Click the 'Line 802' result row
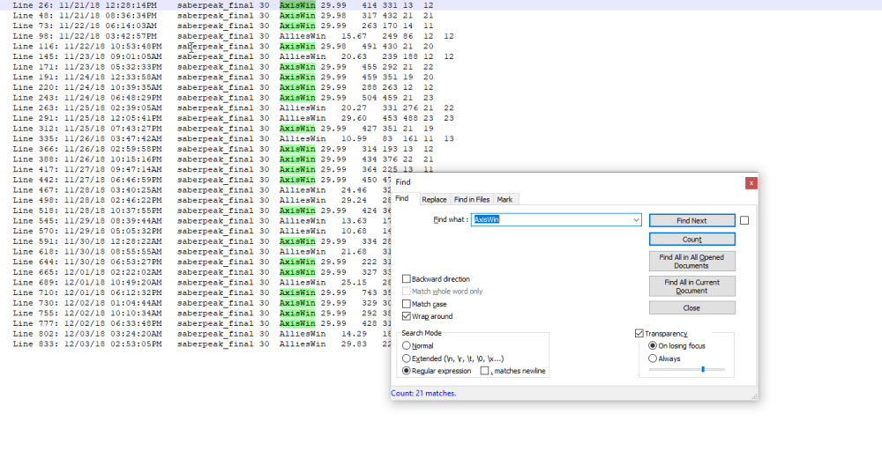882x451 pixels. coord(201,334)
